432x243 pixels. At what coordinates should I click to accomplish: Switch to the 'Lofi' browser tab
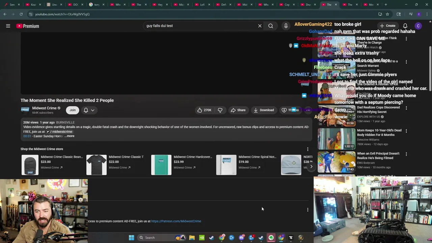pos(202,5)
